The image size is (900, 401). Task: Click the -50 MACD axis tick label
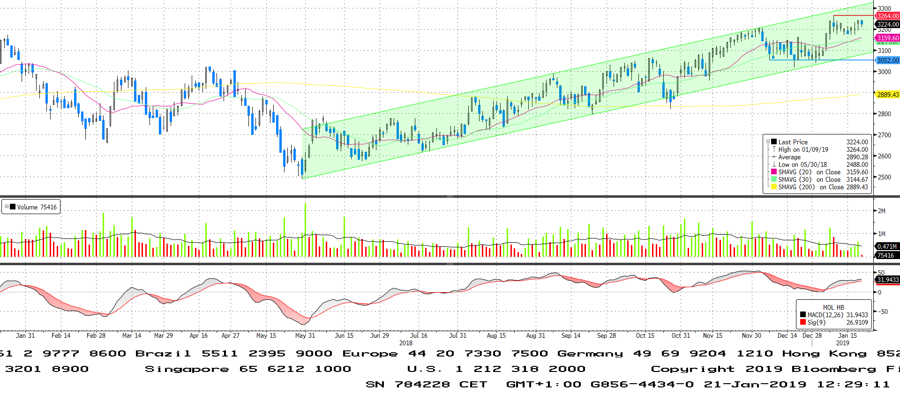[883, 312]
